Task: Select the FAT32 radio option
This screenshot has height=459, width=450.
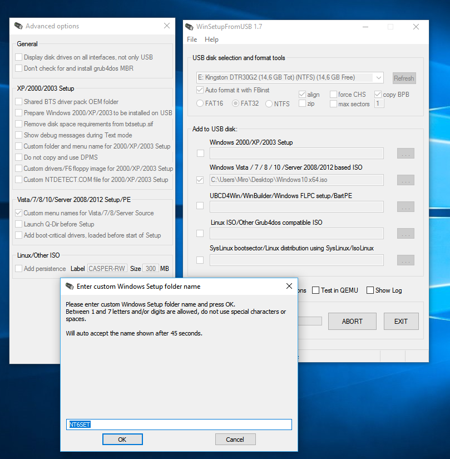Action: [235, 103]
